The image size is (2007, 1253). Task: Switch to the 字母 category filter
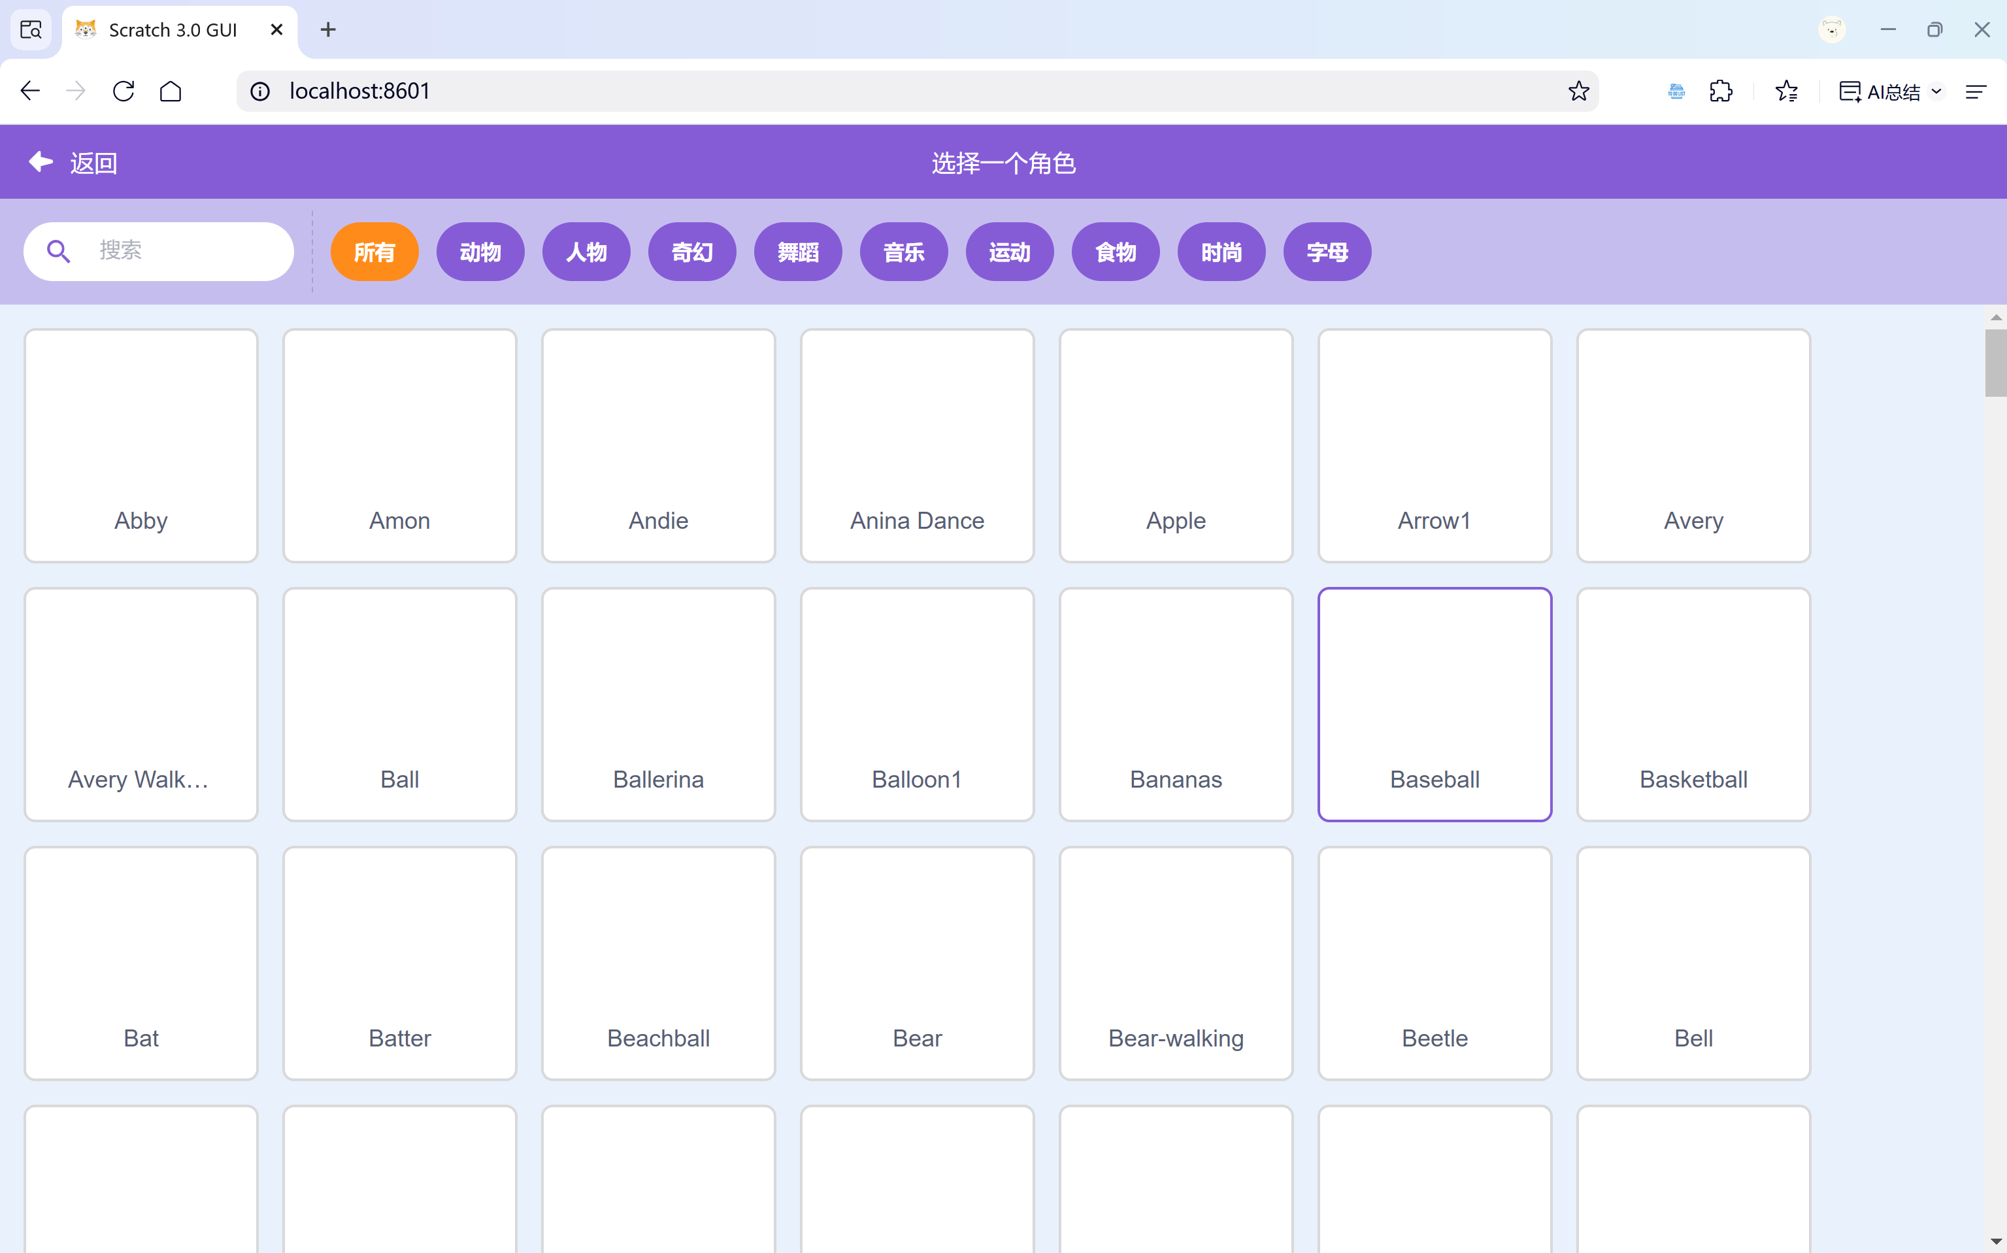tap(1327, 252)
